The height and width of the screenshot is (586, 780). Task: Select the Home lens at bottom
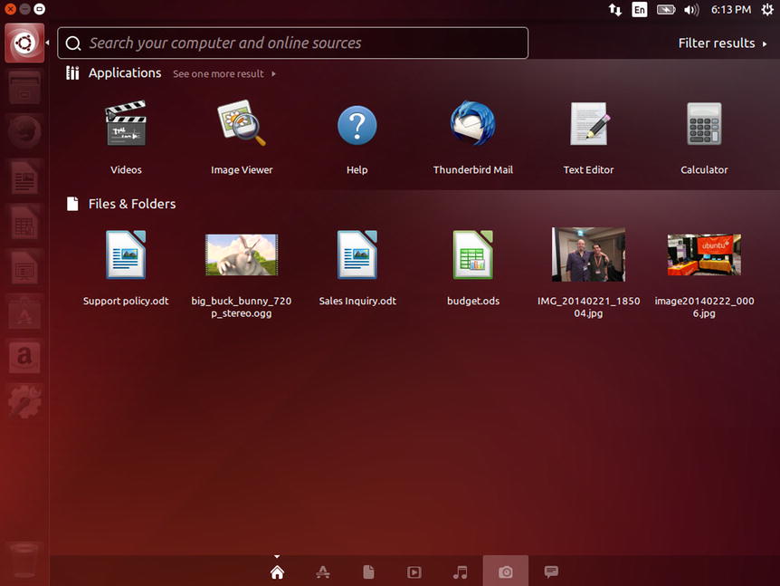click(x=277, y=572)
